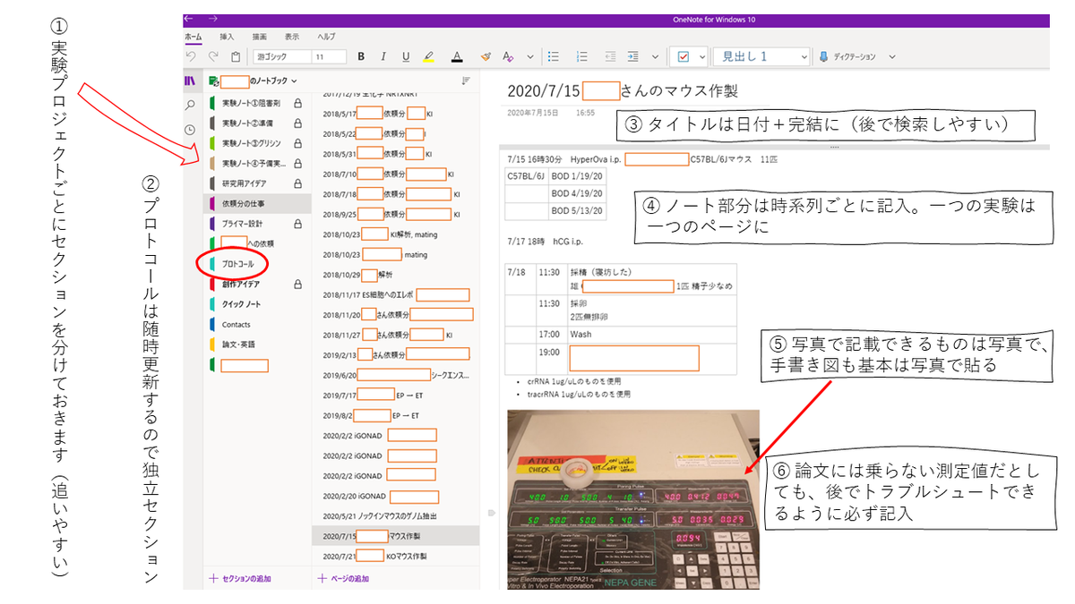Screen dimensions: 1075x604
Task: Expand more paragraph options
Action: point(653,56)
